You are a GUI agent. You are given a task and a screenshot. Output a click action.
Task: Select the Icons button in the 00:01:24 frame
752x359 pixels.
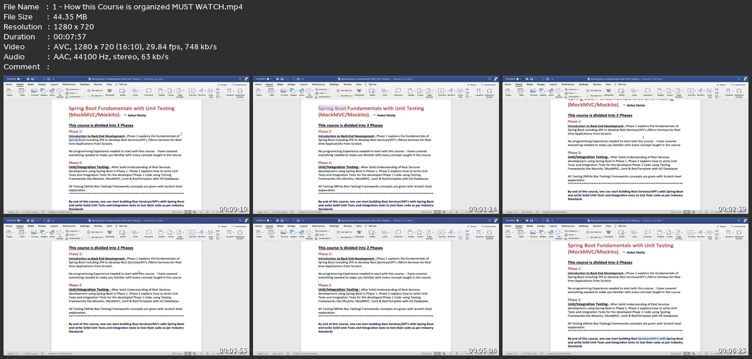(303, 92)
